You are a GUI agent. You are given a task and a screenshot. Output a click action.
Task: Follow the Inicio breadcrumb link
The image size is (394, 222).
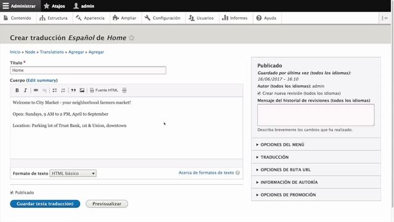15,52
